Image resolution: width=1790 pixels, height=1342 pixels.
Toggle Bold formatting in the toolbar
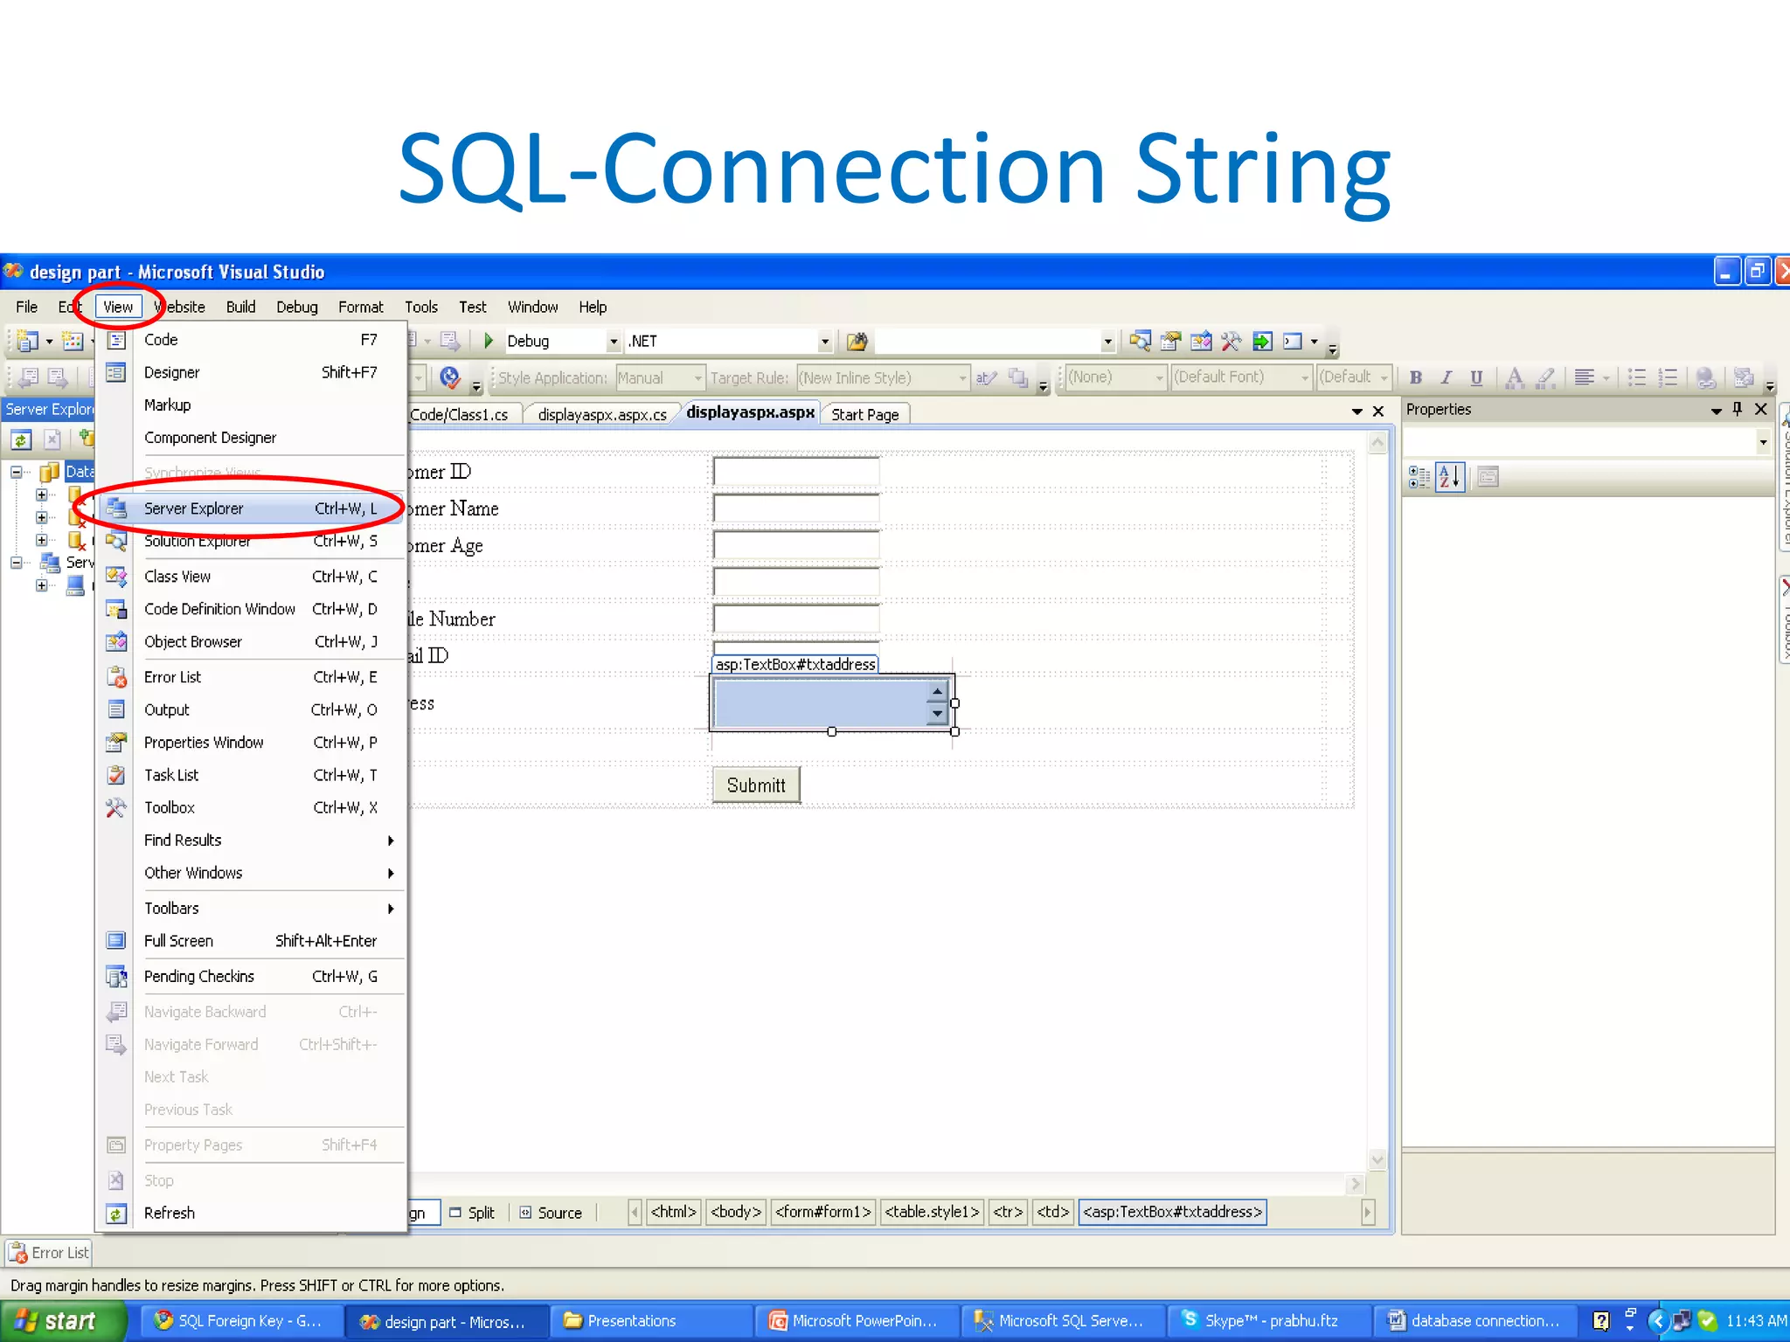pos(1416,377)
